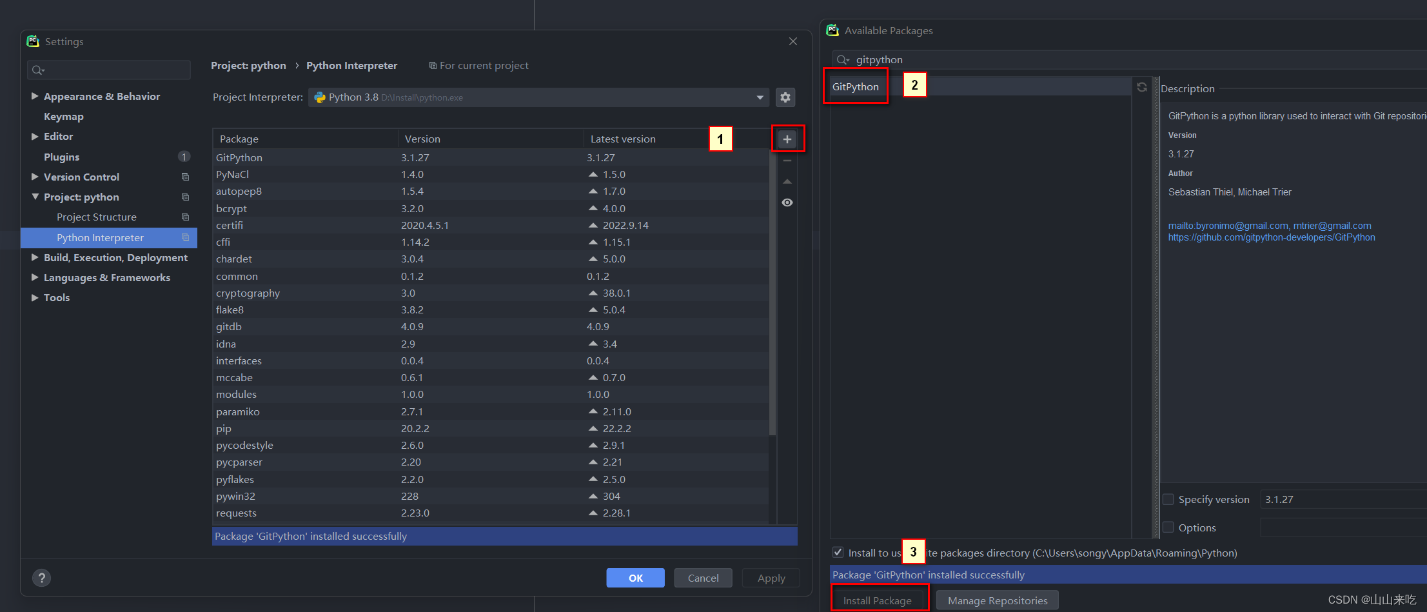Click the minus icon to uninstall package

787,161
